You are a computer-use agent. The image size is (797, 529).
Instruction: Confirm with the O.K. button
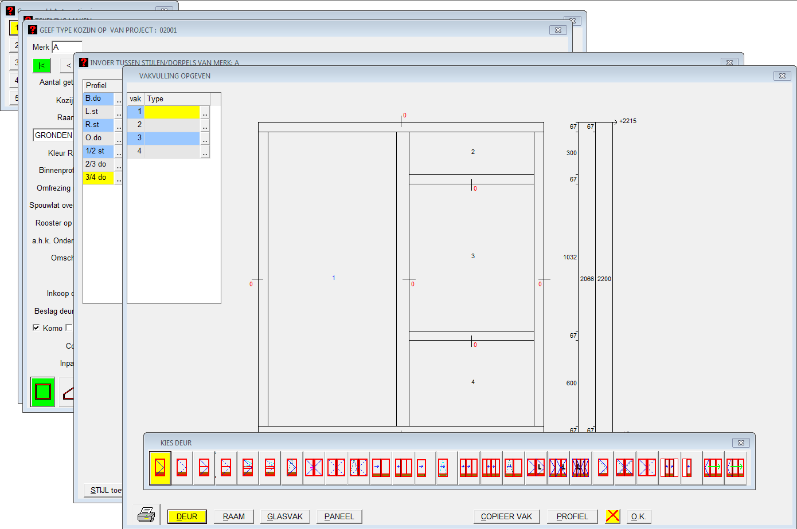pos(639,516)
